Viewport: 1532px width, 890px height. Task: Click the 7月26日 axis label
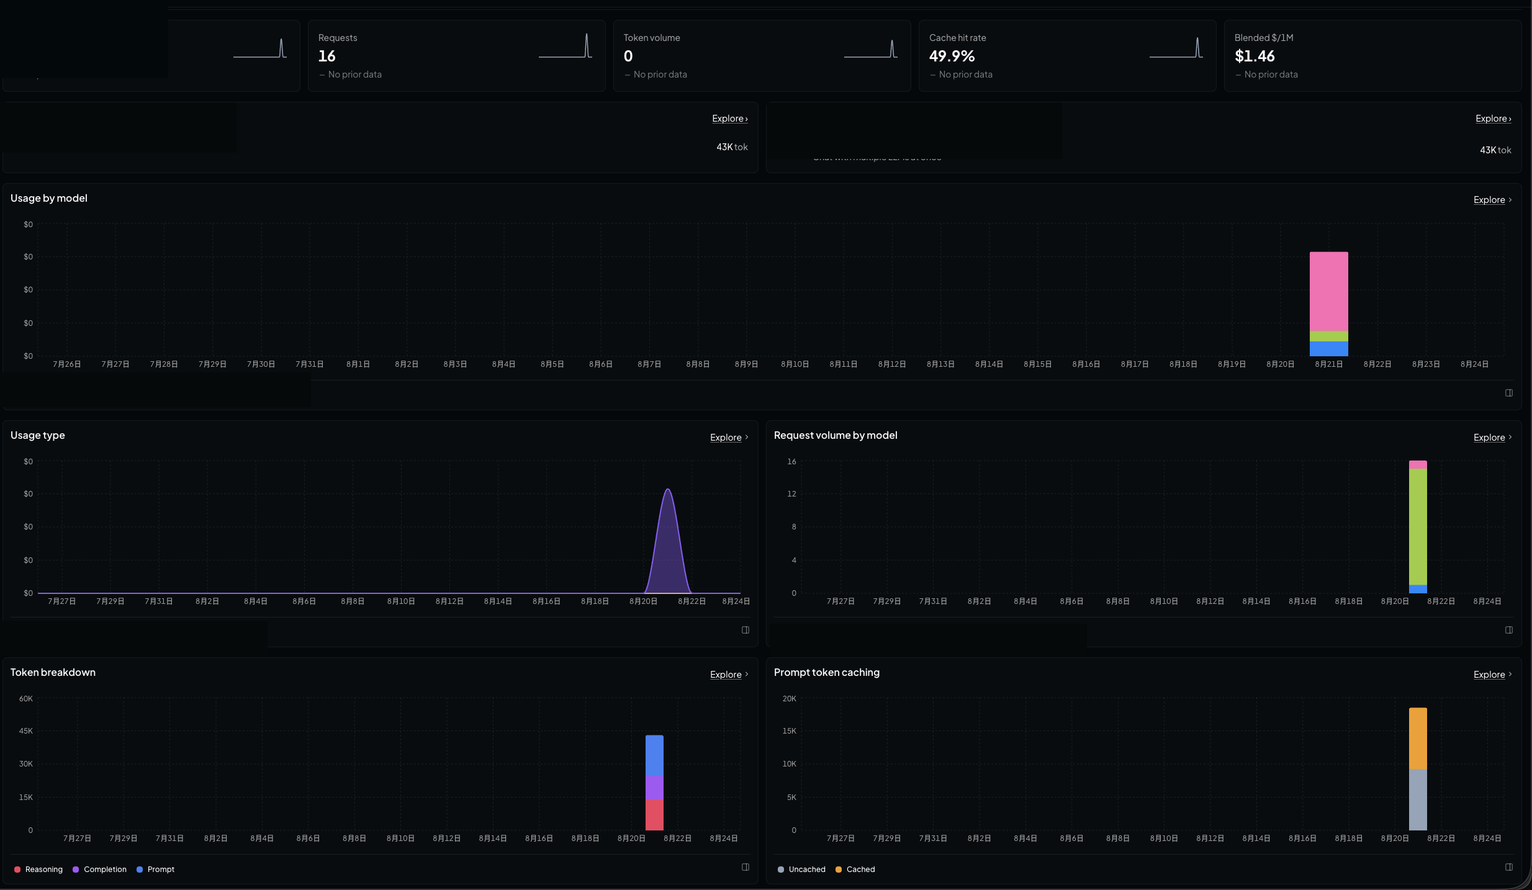[x=67, y=364]
